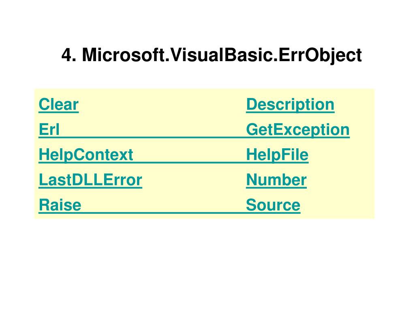This screenshot has width=415, height=311.
Task: Click the numeral 4 in the heading
Action: pos(67,55)
